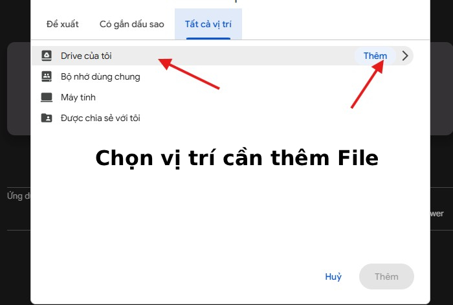453x305 pixels.
Task: Click the My Drive icon beside Drive của tôi
Action: tap(46, 56)
